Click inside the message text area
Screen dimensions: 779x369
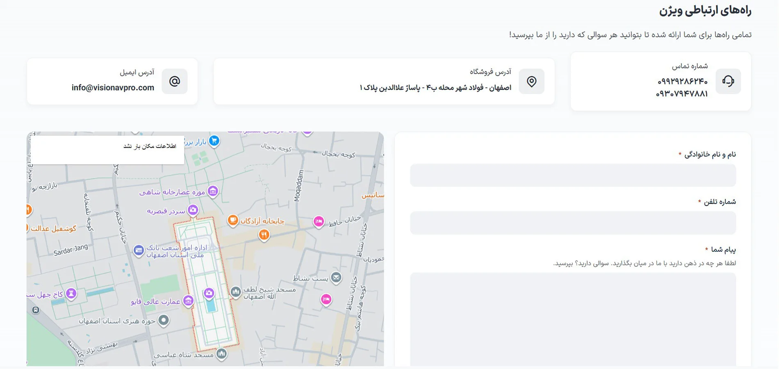click(573, 319)
